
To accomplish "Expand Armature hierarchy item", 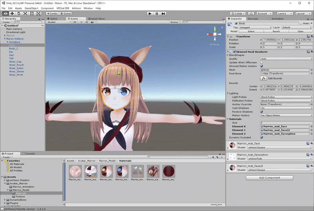I will coord(7,42).
